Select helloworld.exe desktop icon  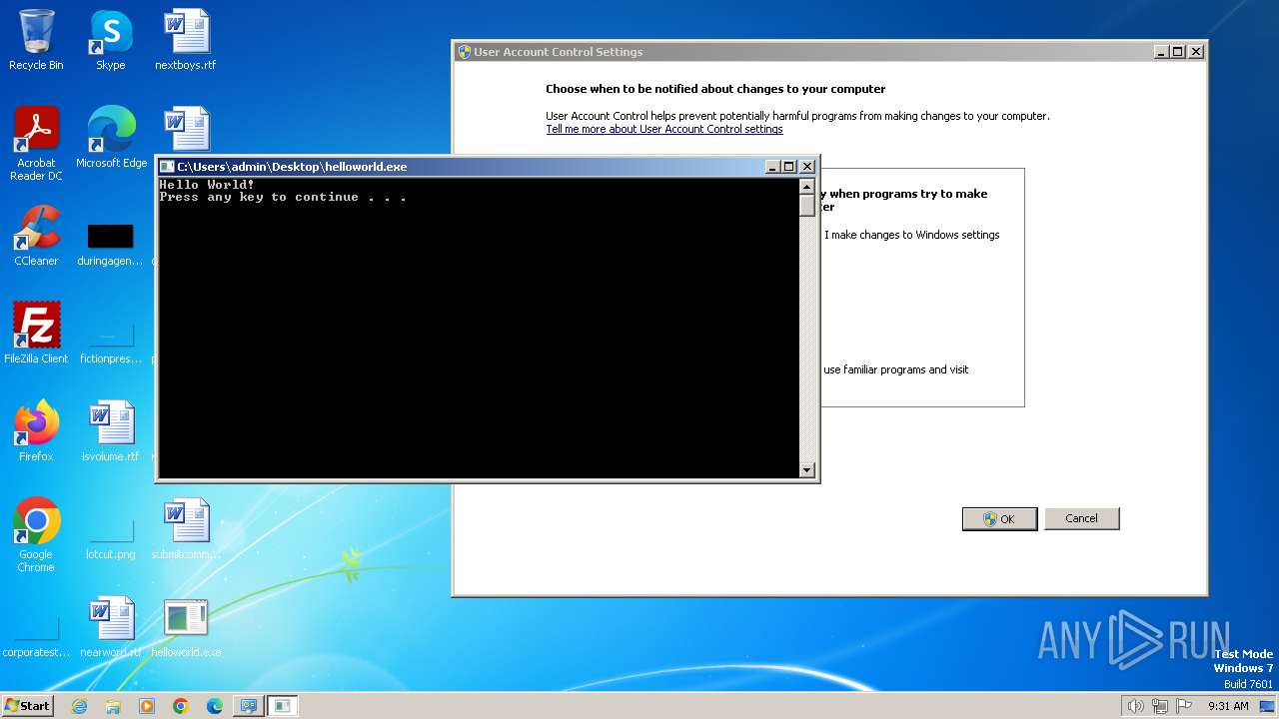click(186, 627)
